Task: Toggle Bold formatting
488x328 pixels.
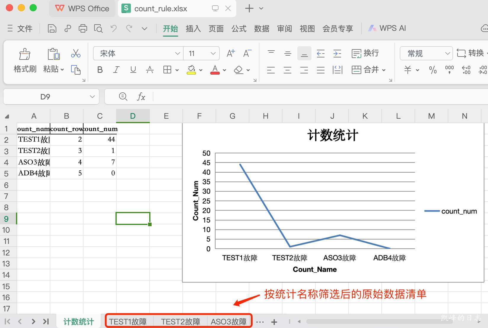Action: 100,70
